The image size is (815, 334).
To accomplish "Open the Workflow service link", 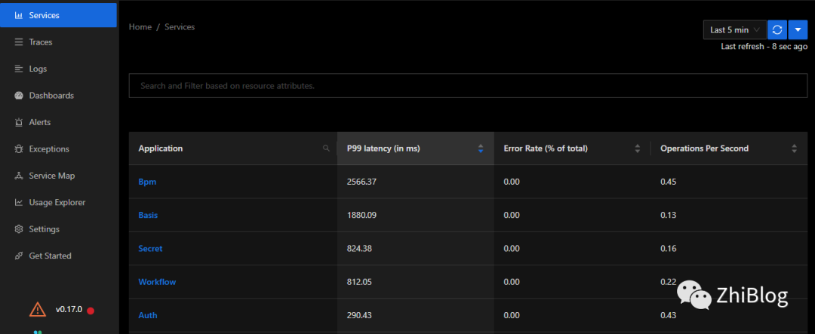I will 157,282.
